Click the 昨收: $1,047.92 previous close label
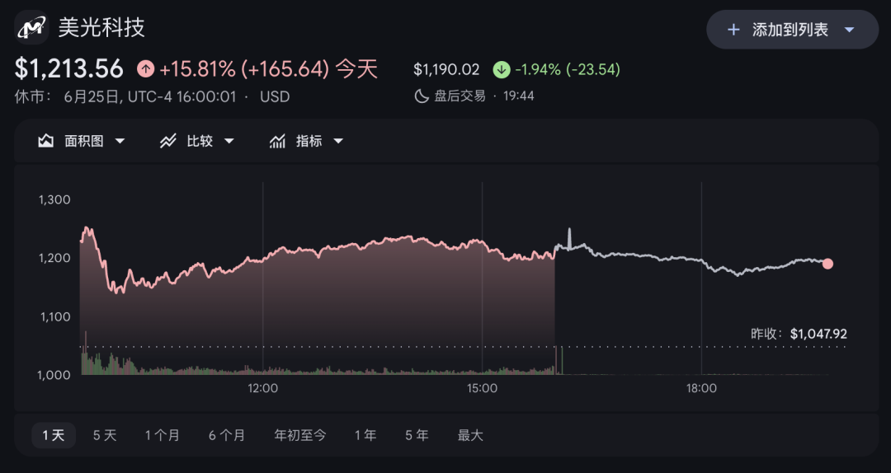891x473 pixels. [x=799, y=334]
